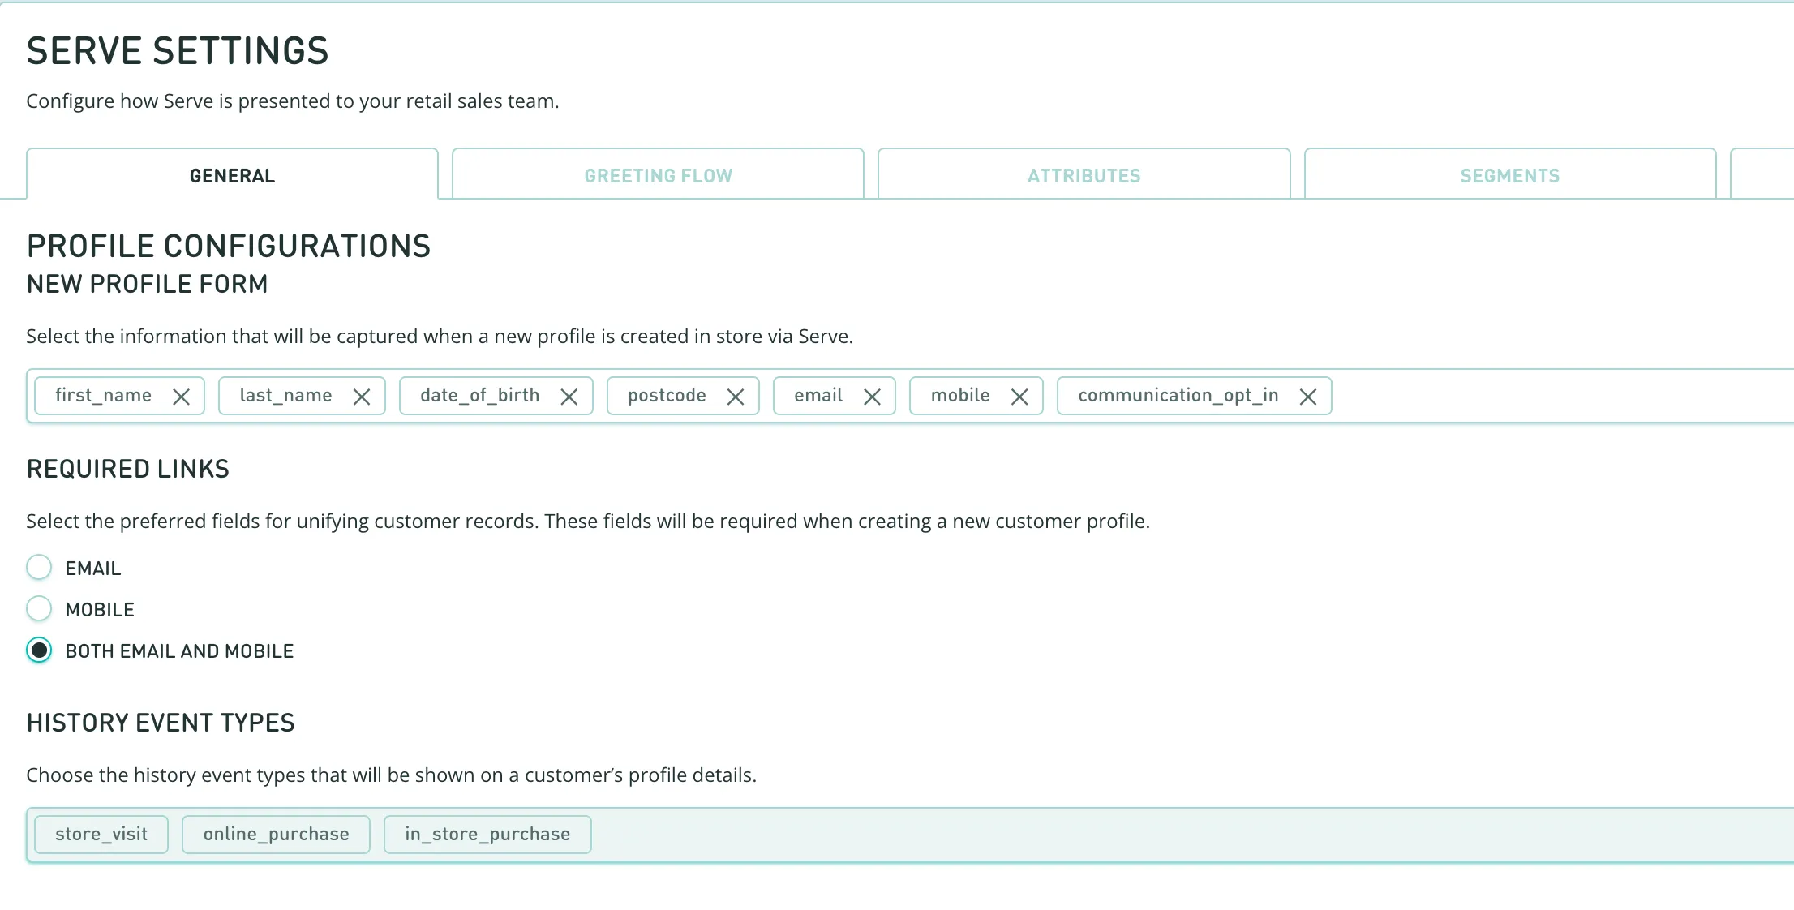Click the online_purchase event tag
Screen dimensions: 1794x910
[x=276, y=835]
